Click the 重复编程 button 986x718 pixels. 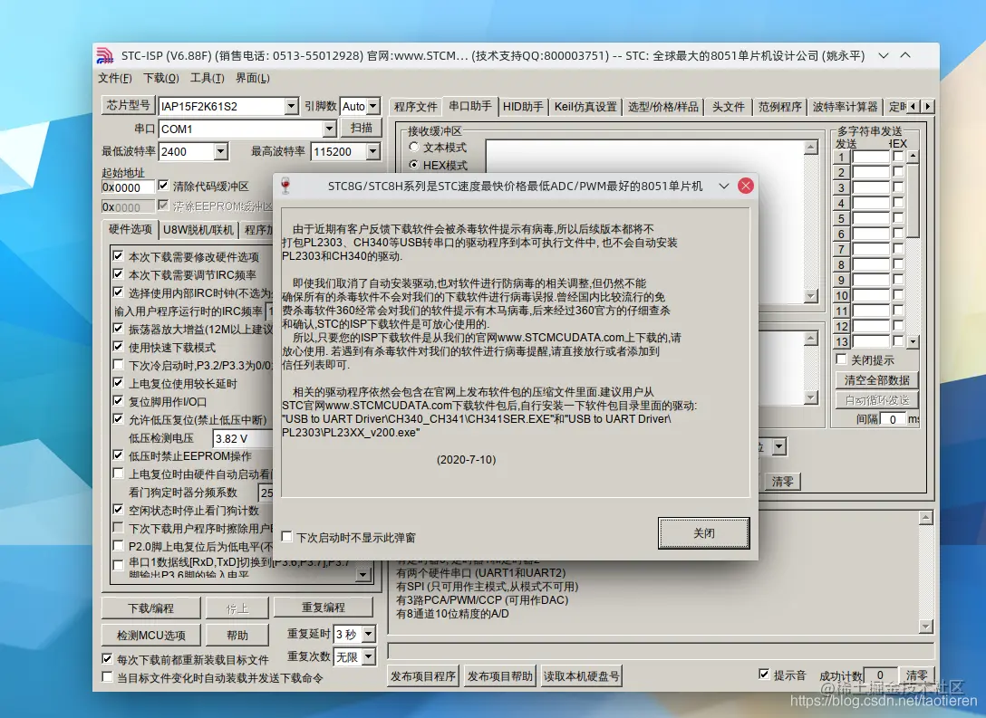(x=324, y=608)
